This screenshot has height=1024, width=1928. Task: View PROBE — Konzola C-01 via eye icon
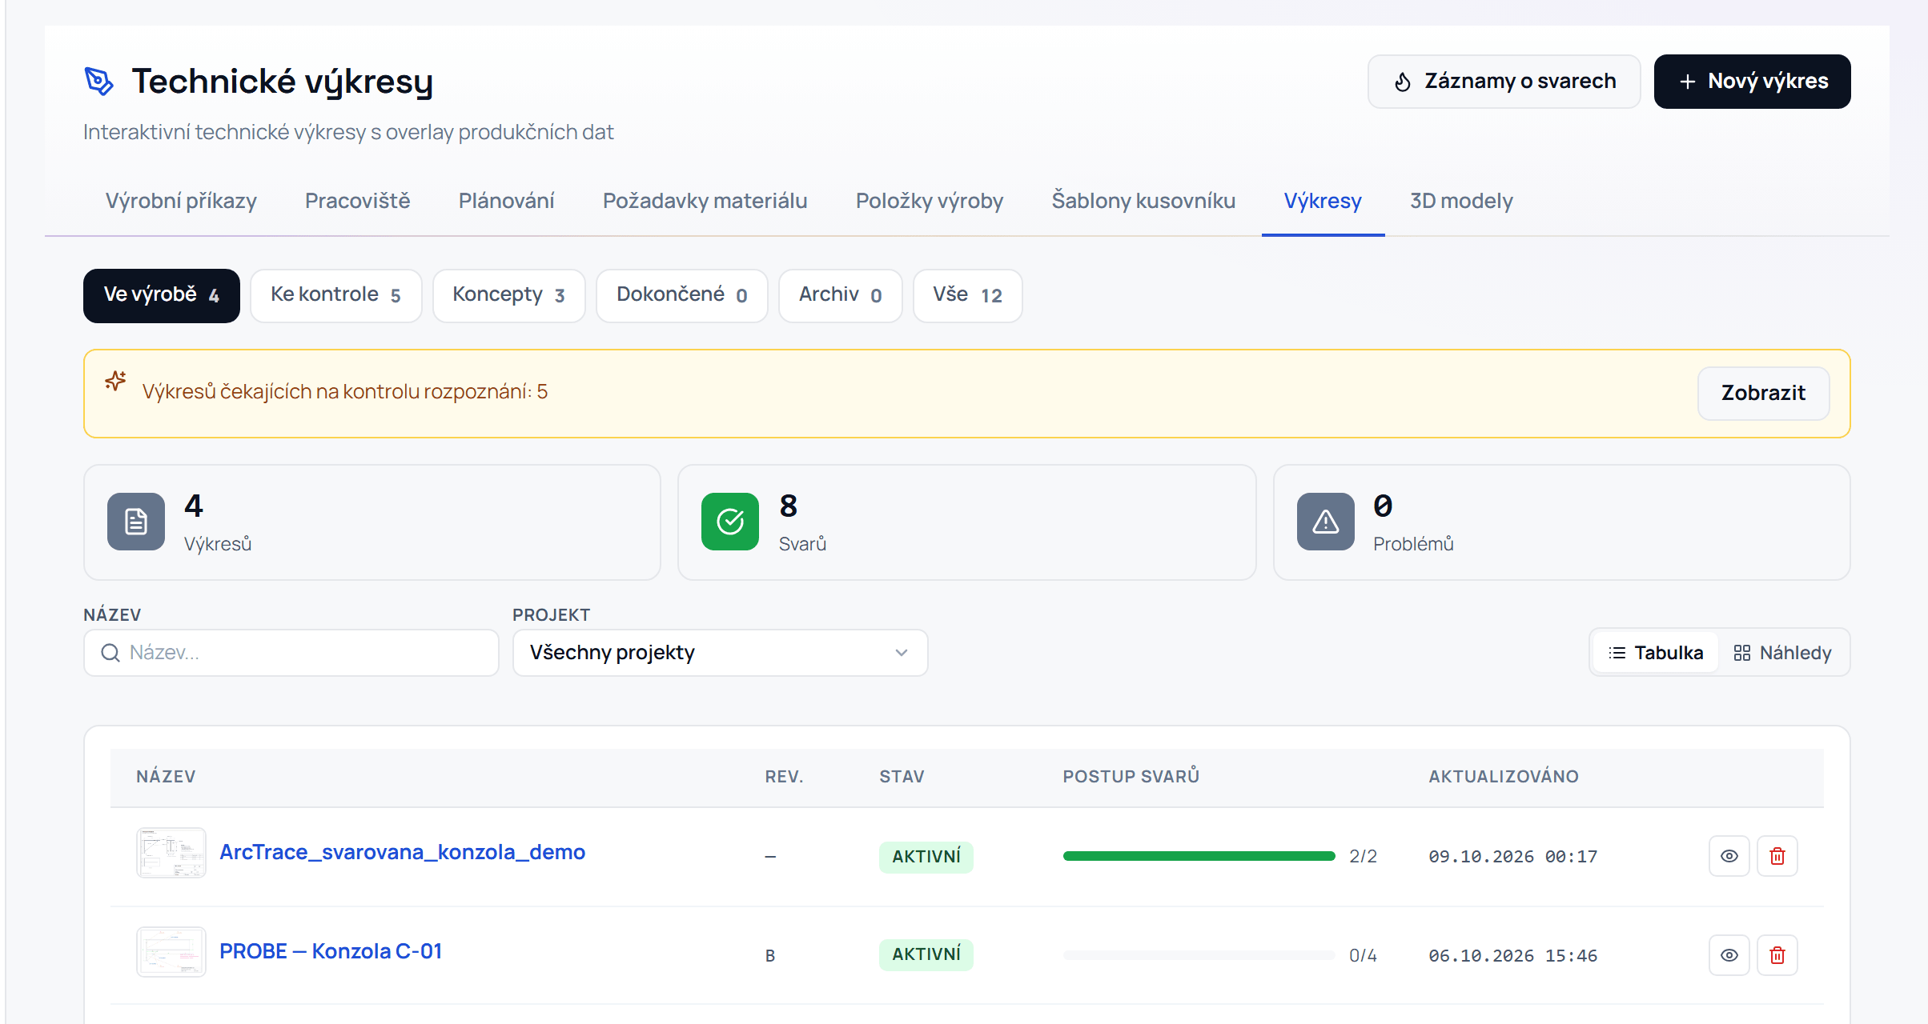tap(1729, 955)
